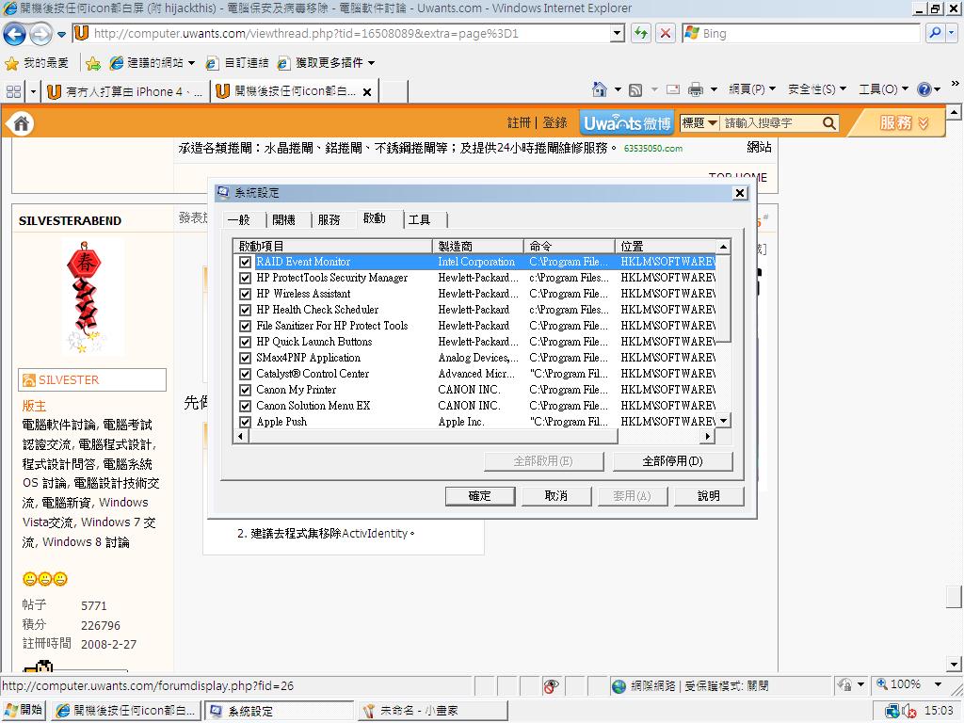Open the Windows Start button

point(24,710)
